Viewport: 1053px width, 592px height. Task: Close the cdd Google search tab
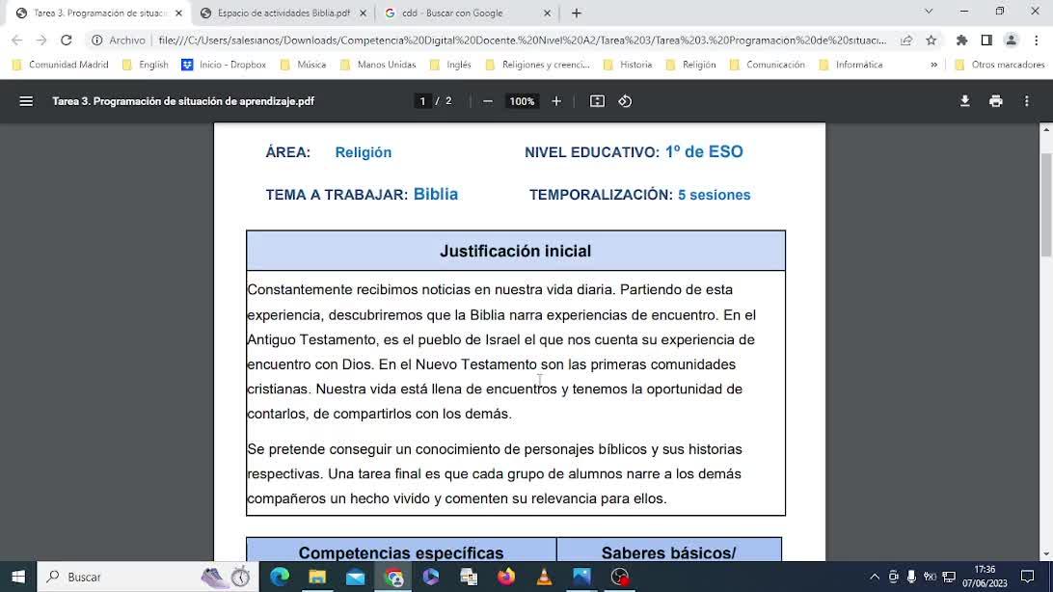547,13
